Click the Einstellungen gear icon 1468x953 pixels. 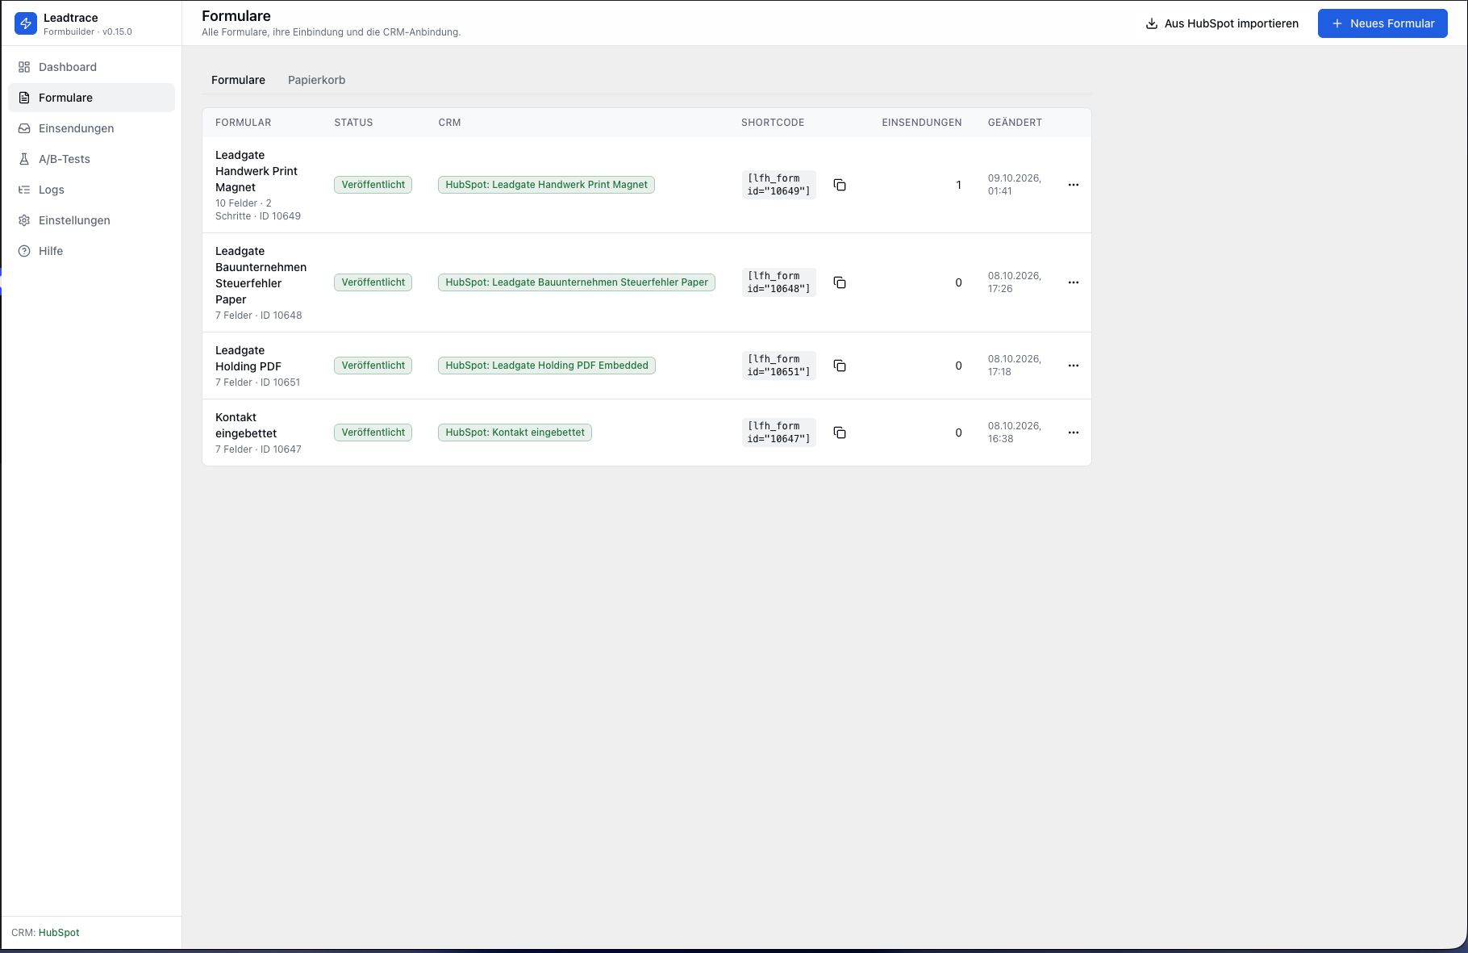(x=24, y=220)
